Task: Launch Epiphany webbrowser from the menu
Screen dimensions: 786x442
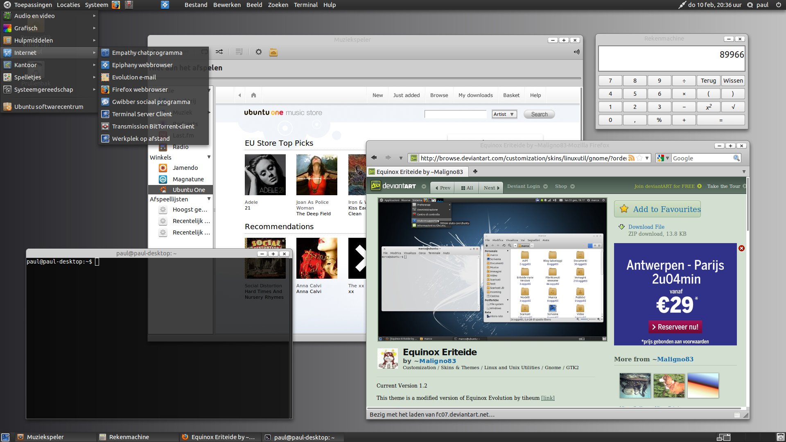Action: [154, 65]
